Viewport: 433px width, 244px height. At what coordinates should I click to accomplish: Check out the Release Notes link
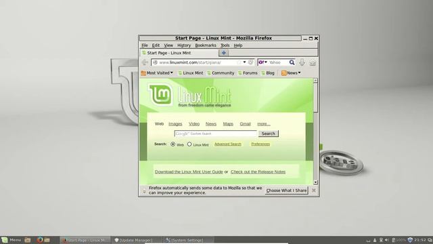pyautogui.click(x=258, y=171)
